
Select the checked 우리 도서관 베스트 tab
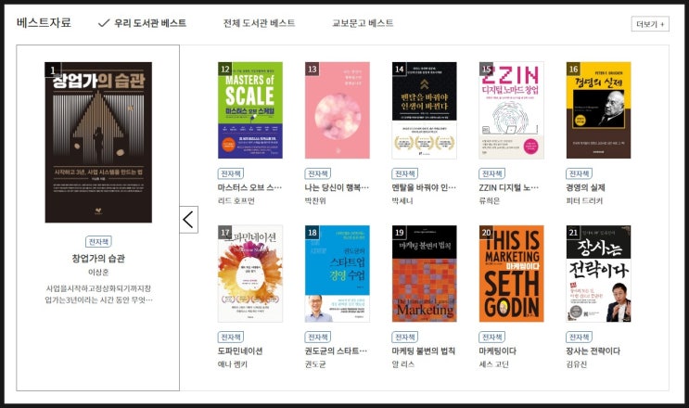143,23
